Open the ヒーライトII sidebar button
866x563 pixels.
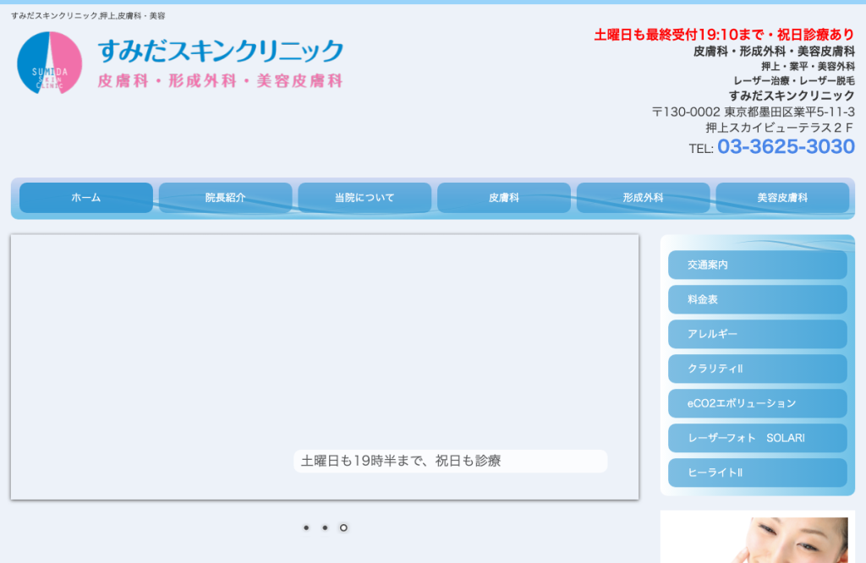click(x=757, y=473)
